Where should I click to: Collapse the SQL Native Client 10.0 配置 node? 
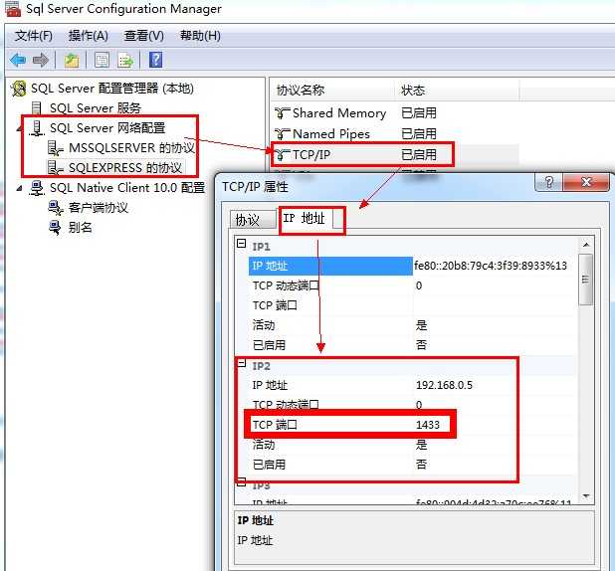tap(19, 189)
